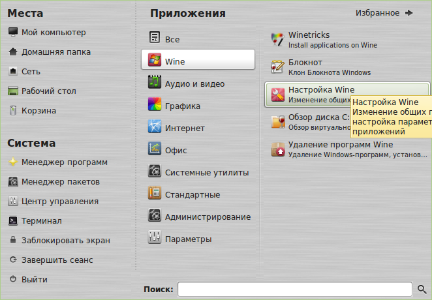Click the Менеджер программ star icon
The image size is (432, 300).
[13, 162]
